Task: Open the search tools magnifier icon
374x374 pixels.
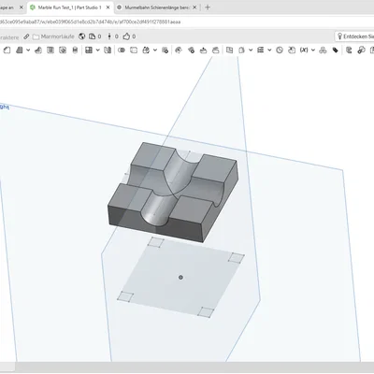Action: 361,50
